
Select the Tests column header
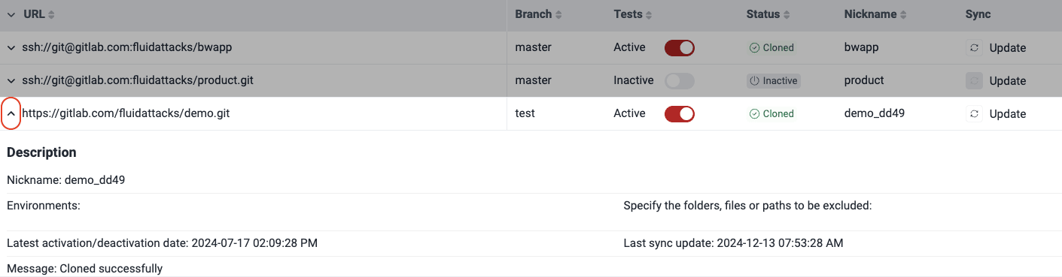coord(628,14)
